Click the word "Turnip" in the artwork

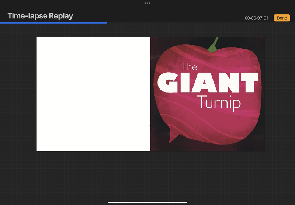tap(218, 101)
